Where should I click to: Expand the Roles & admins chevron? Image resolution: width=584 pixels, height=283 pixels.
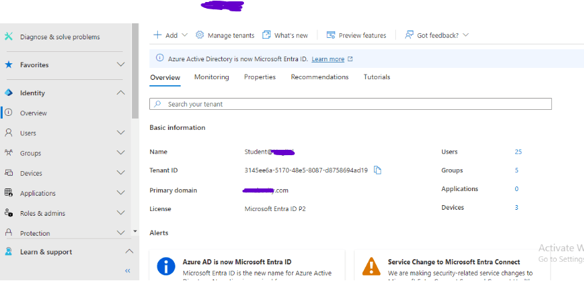point(121,213)
